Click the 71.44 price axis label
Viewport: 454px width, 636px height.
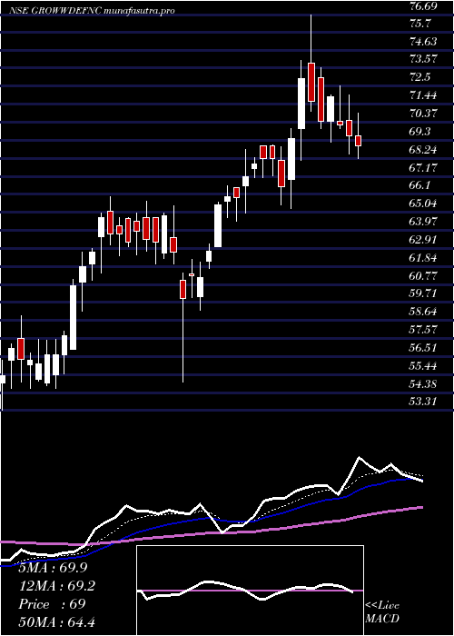click(x=424, y=95)
